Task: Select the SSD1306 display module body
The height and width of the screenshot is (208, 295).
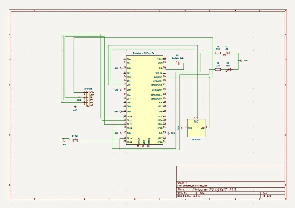Action: pyautogui.click(x=196, y=128)
